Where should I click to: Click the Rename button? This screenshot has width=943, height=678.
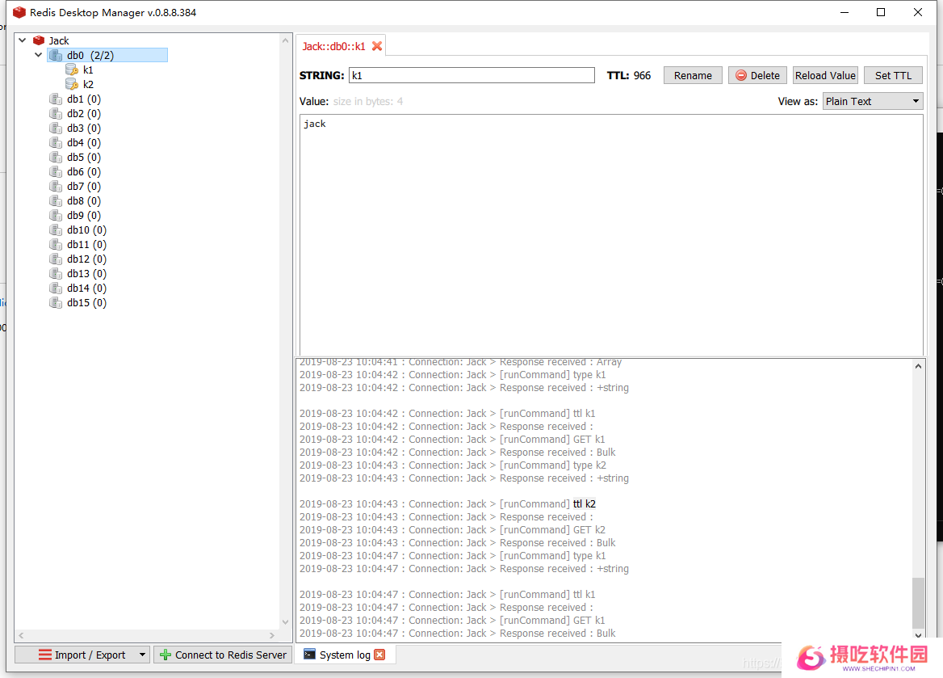pos(693,75)
